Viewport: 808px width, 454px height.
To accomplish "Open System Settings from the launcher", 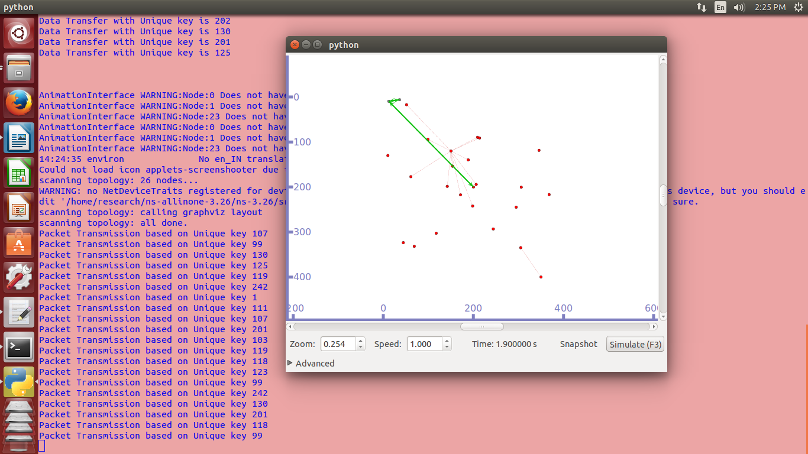I will tap(19, 277).
